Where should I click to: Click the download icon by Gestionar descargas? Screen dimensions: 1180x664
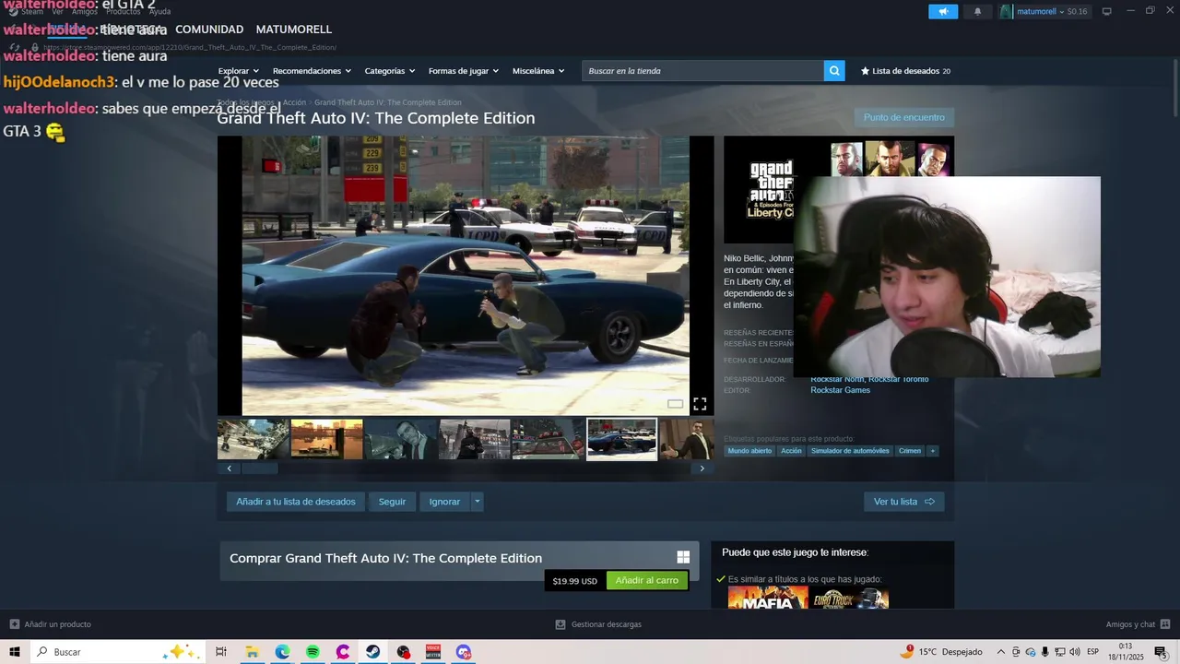(560, 624)
